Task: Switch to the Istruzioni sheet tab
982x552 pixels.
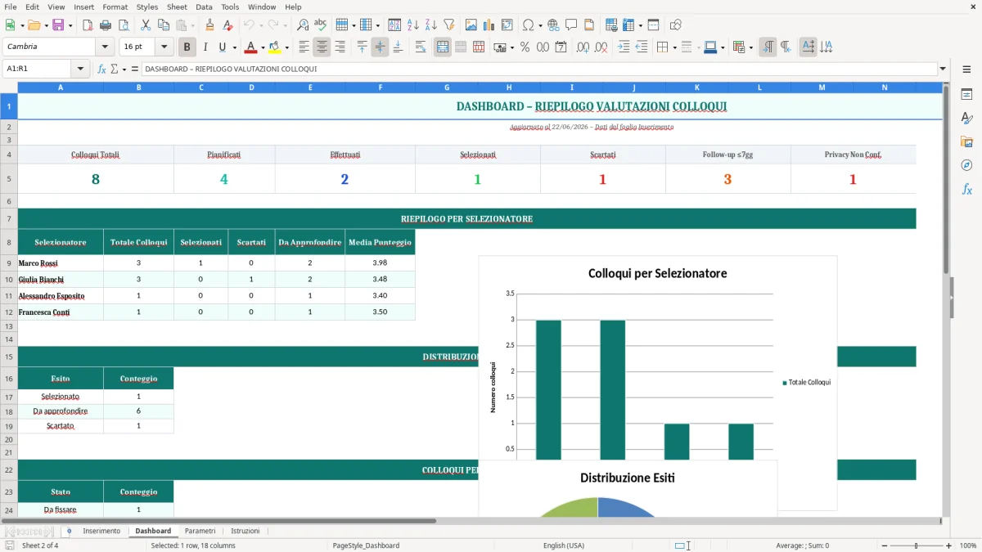Action: pyautogui.click(x=245, y=532)
